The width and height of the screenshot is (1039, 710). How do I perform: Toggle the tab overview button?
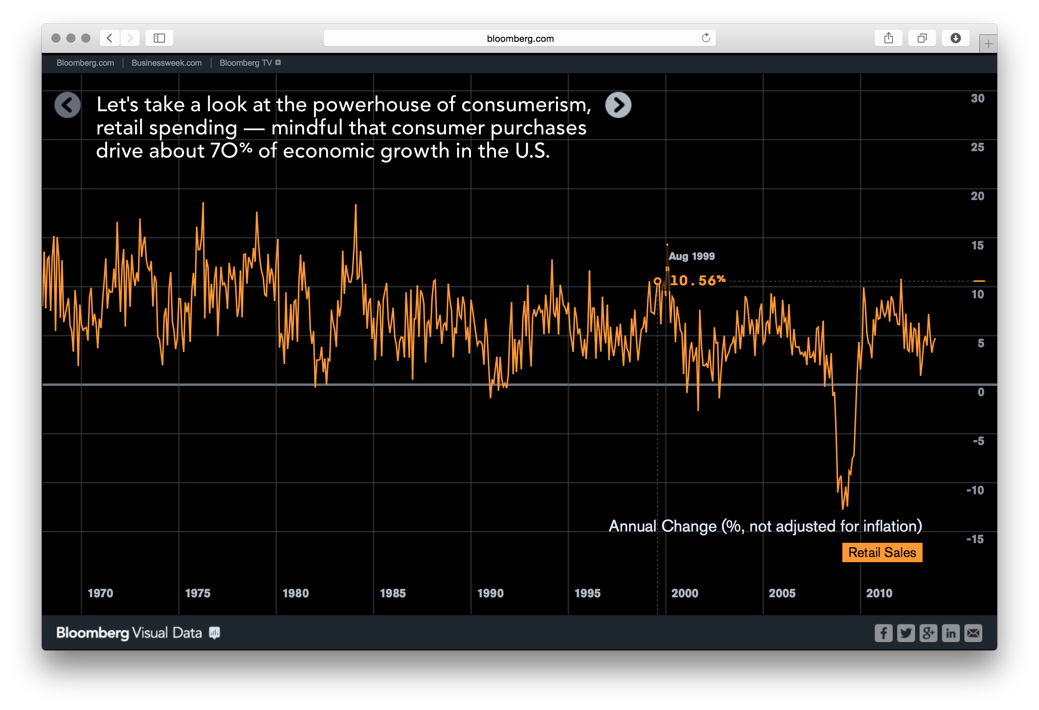(922, 38)
